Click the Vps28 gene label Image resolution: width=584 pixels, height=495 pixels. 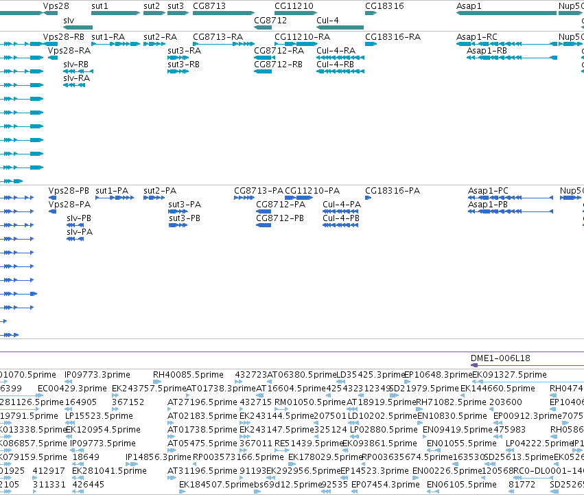[56, 6]
